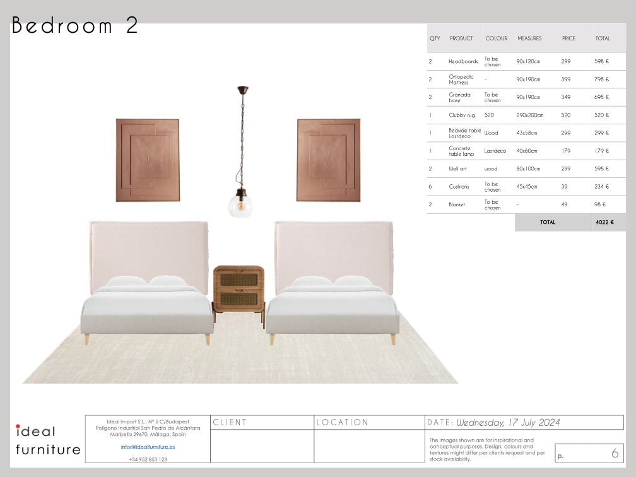
Task: Click the MEASURES column header
Action: point(529,38)
